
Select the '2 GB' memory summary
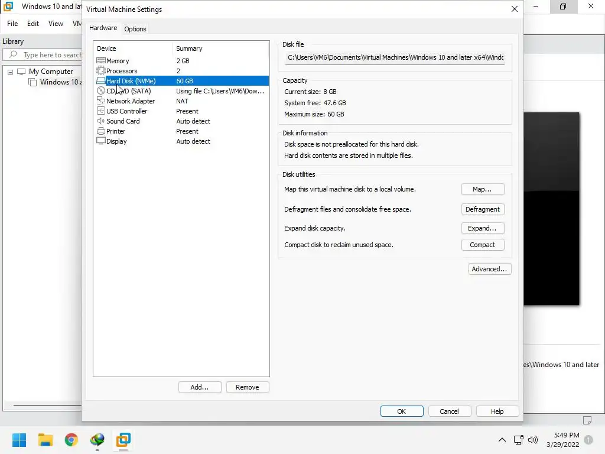tap(183, 61)
